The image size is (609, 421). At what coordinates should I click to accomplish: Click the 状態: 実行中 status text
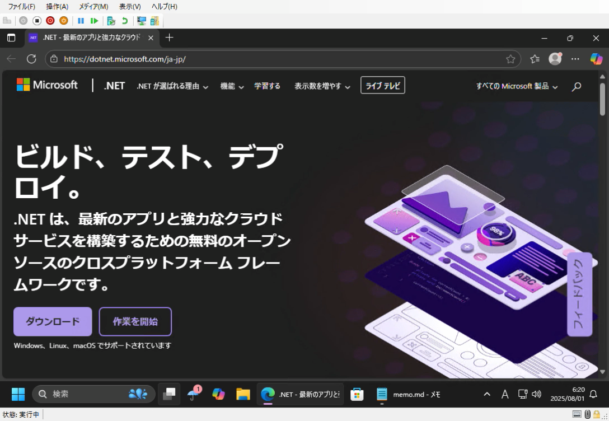coord(21,415)
